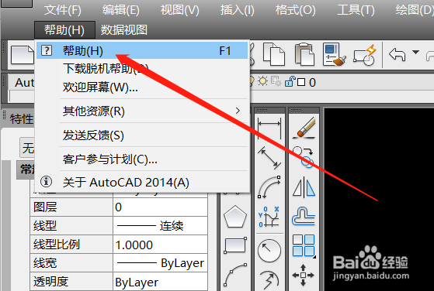The height and width of the screenshot is (291, 434).
Task: Click the Paste clipboard icon
Action: pyautogui.click(x=304, y=54)
